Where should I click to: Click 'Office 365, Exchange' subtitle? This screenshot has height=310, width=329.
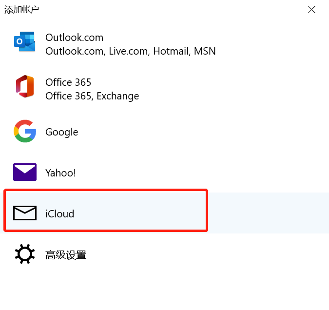pyautogui.click(x=92, y=97)
